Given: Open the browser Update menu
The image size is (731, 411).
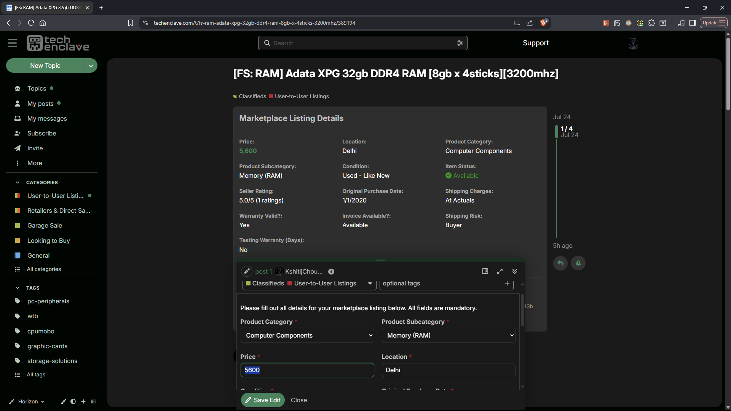Looking at the screenshot, I should (713, 23).
